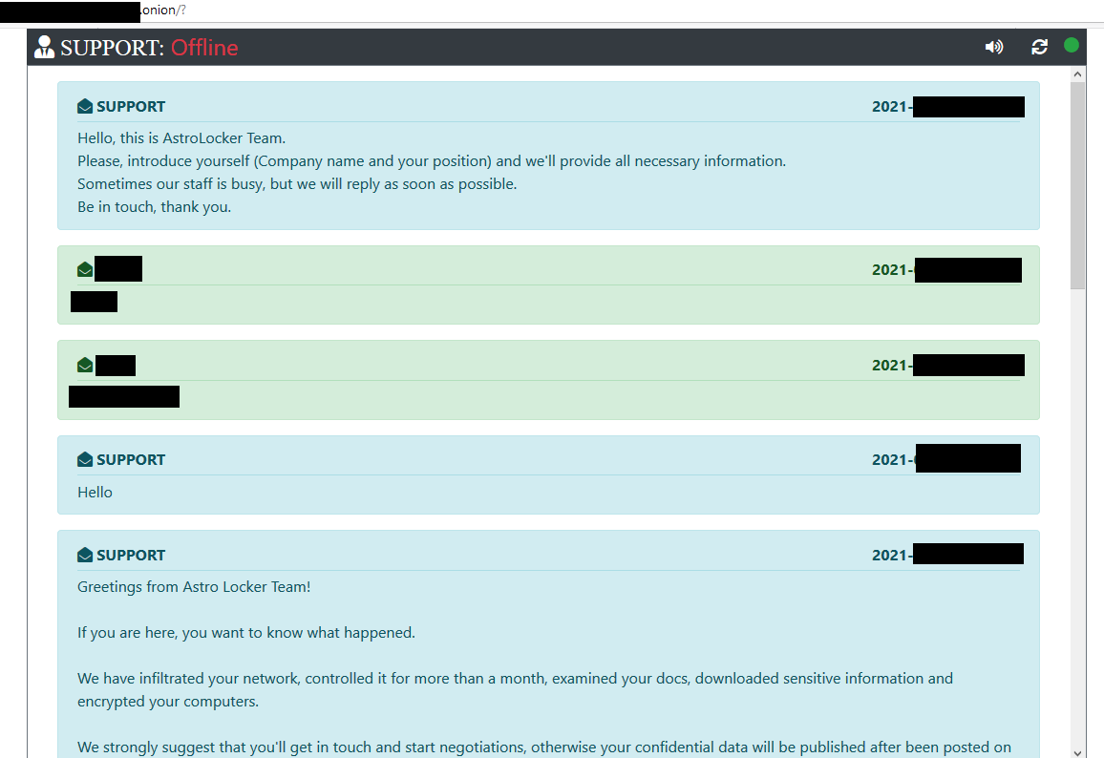Screen dimensions: 1104x758
Task: Click envelope icon of 'Greetings from Astro Locker' message
Action: [85, 555]
